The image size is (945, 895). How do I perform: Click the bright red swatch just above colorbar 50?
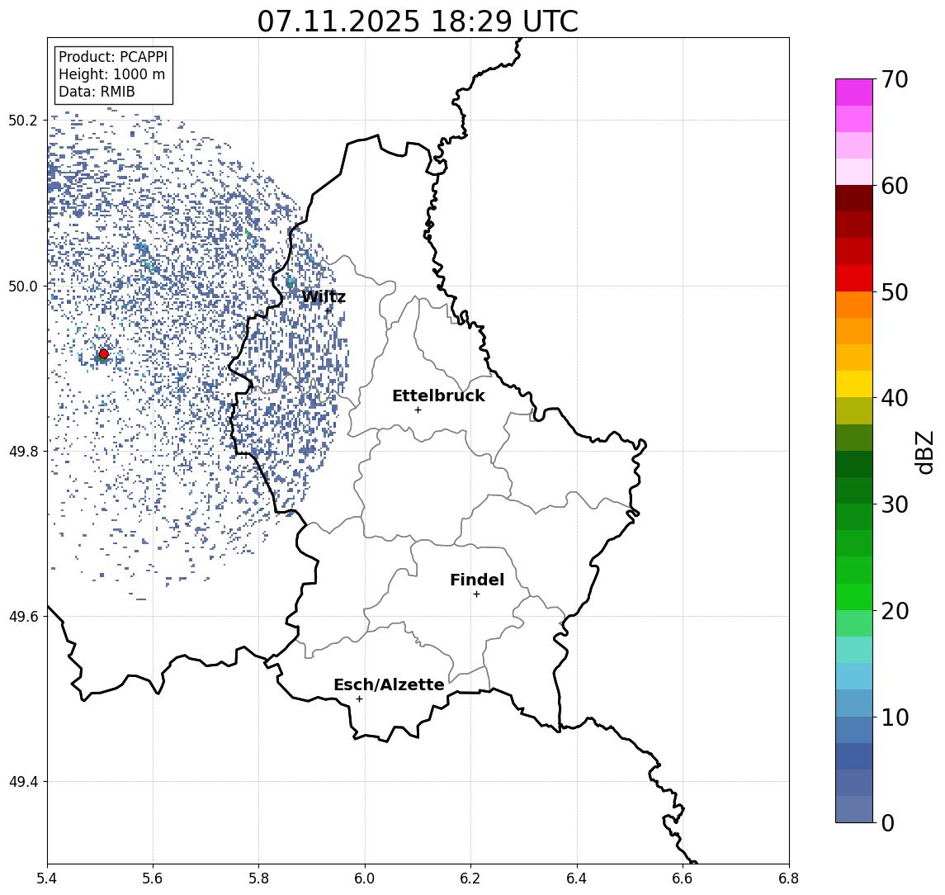(854, 278)
